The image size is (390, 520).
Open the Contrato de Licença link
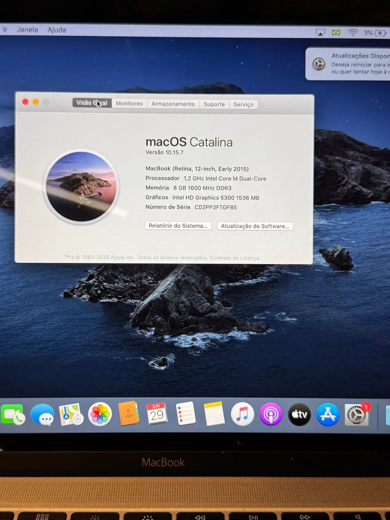click(234, 258)
